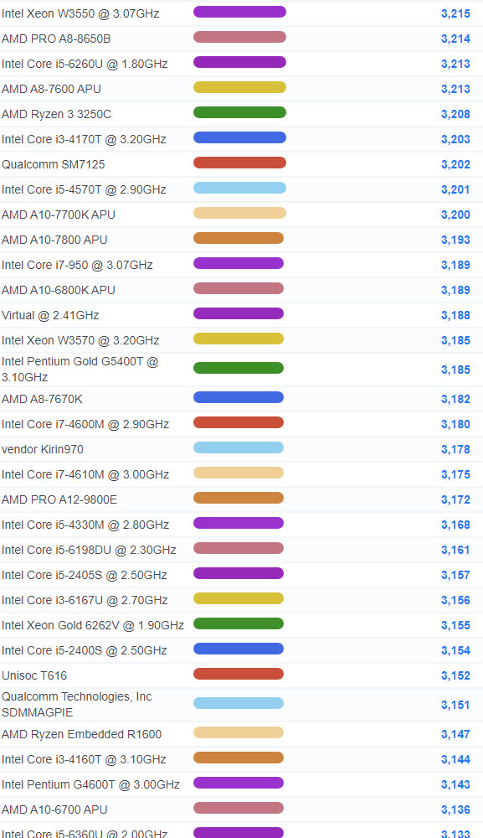Click the vendor Kirin970 light-blue bar

(x=238, y=447)
